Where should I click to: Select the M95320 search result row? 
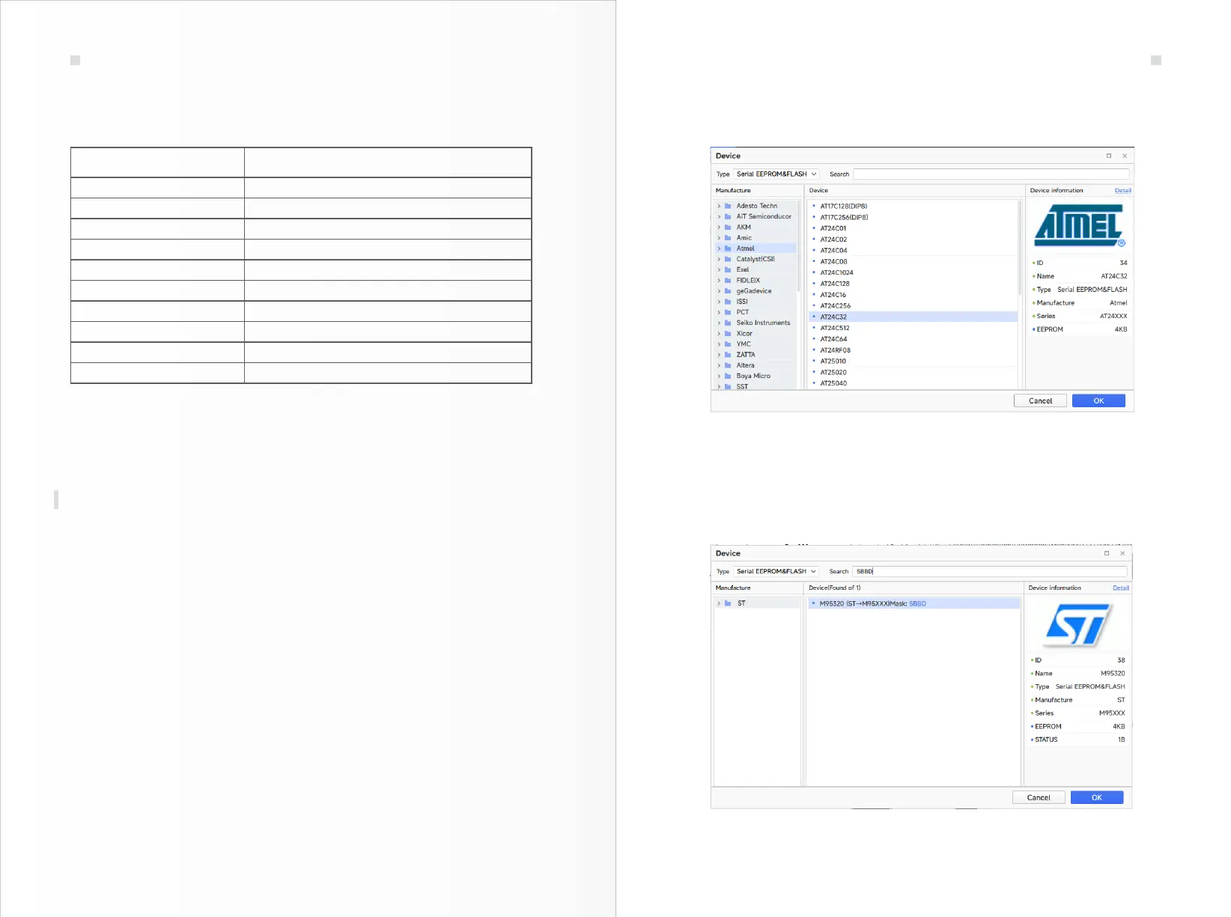[914, 603]
